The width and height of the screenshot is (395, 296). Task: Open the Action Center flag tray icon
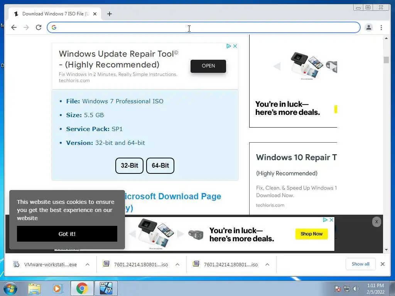338,289
